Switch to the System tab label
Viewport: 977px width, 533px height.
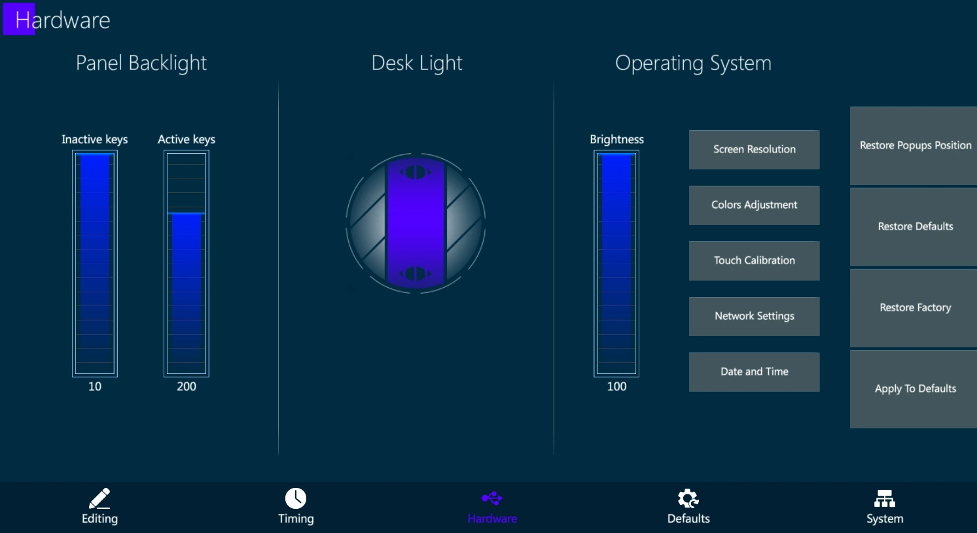click(x=885, y=519)
